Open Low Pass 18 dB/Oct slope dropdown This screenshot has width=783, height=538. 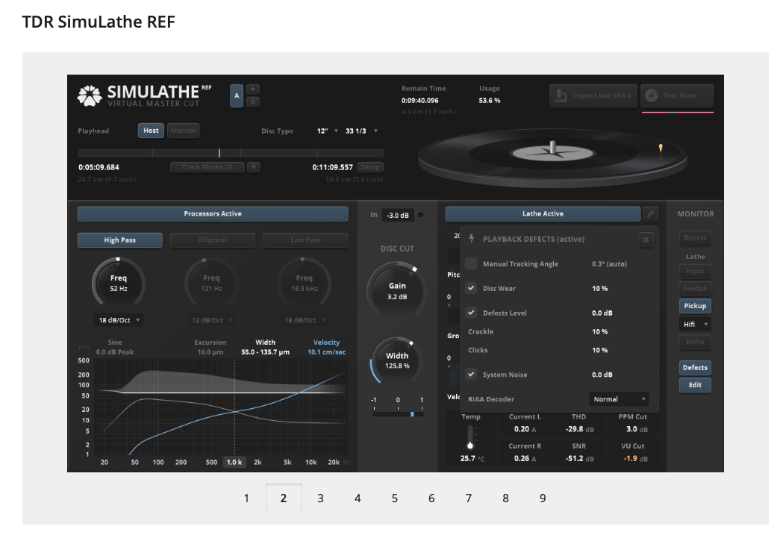305,320
